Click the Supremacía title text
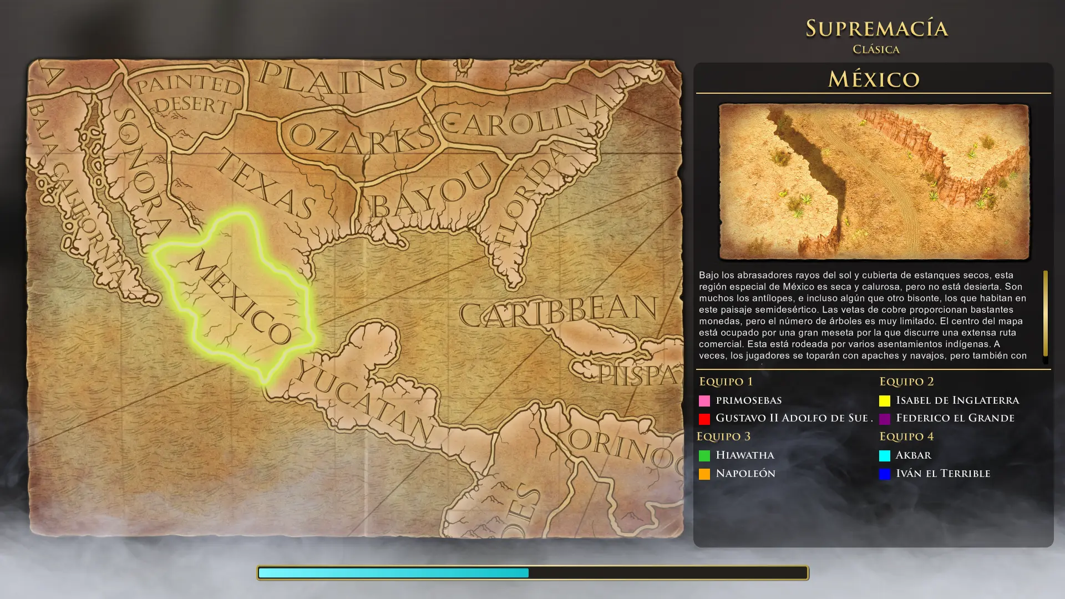Image resolution: width=1065 pixels, height=599 pixels. [876, 28]
